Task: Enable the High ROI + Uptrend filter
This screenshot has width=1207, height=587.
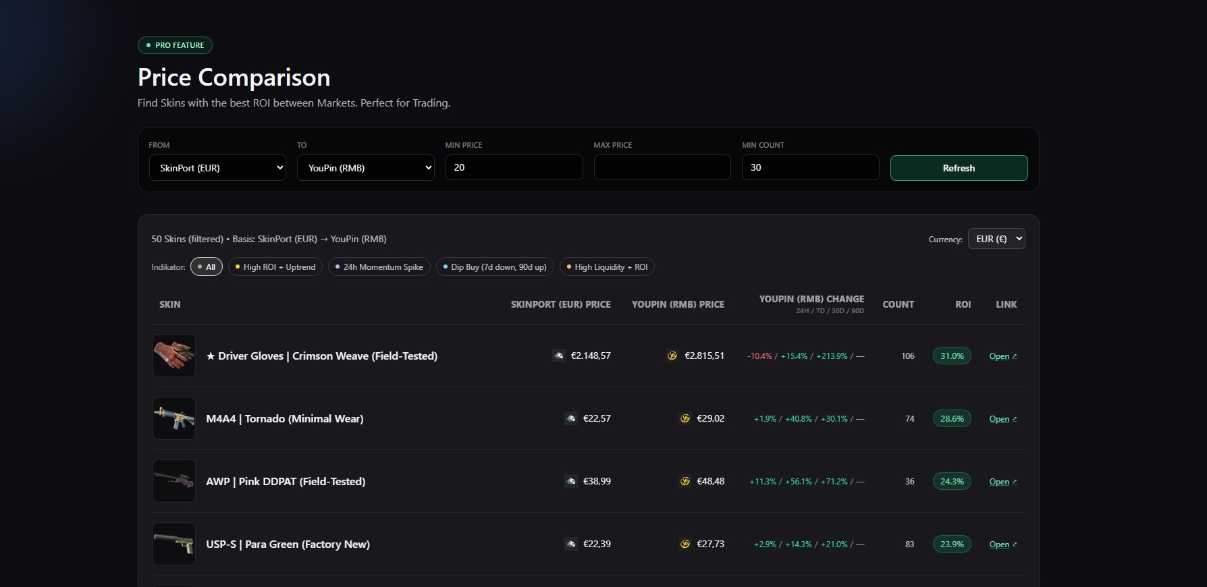Action: pyautogui.click(x=275, y=267)
